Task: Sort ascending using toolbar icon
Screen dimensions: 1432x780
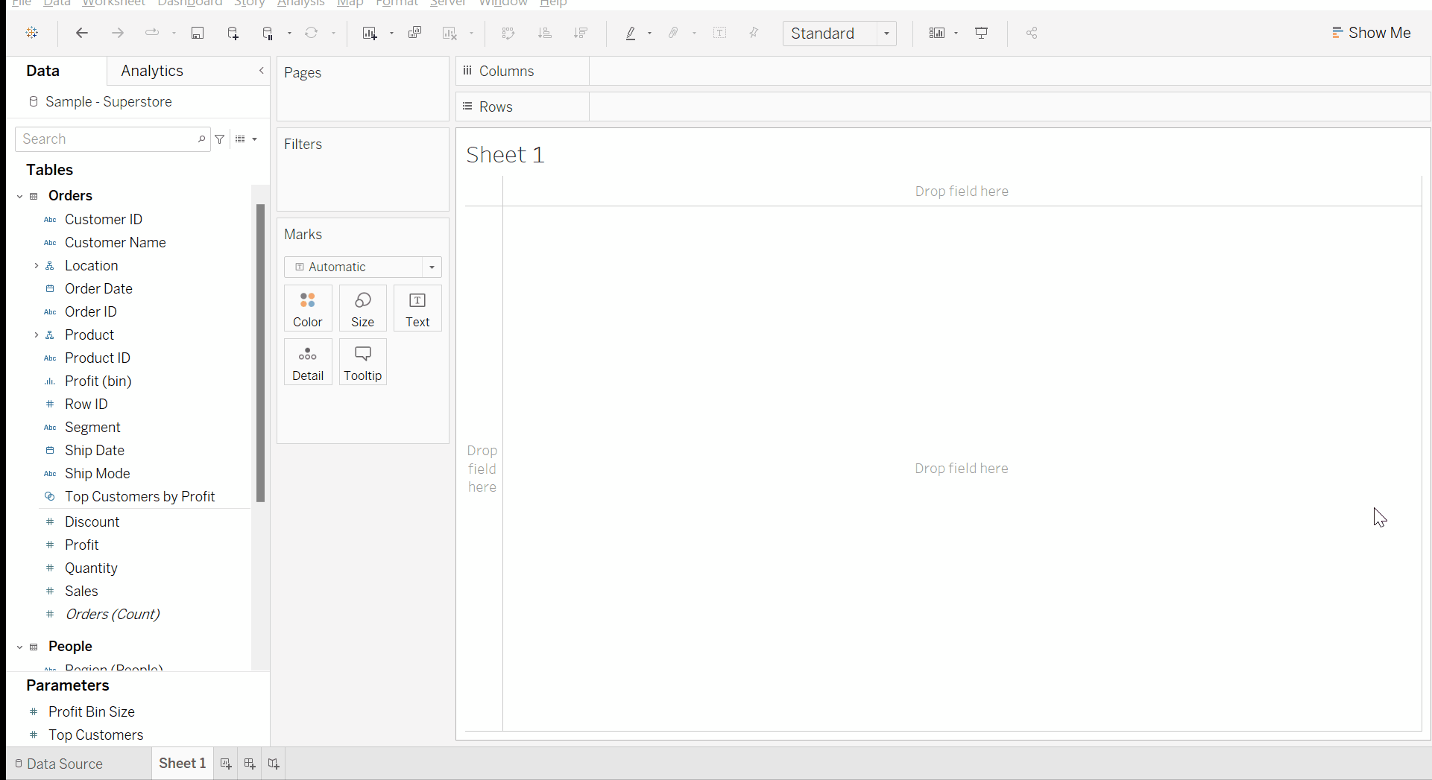Action: point(545,33)
